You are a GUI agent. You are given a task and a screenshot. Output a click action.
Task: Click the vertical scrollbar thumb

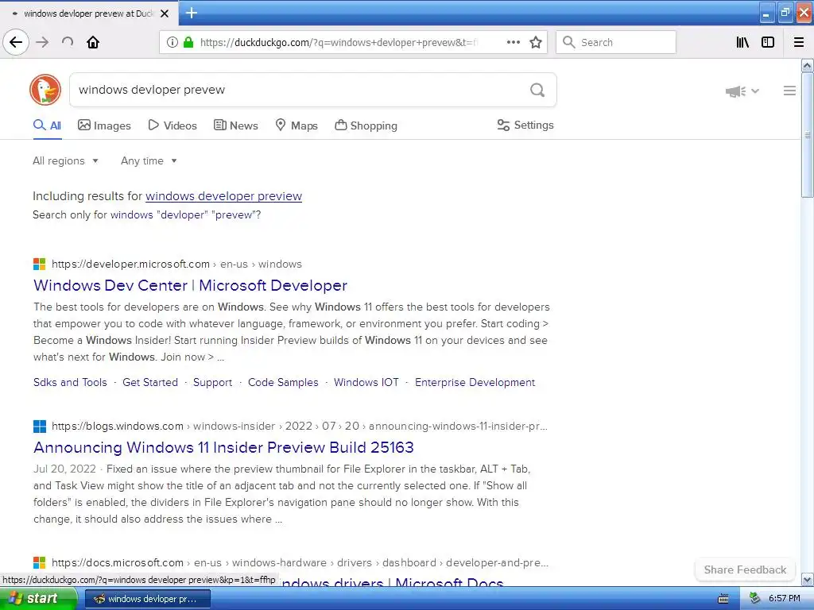(x=807, y=135)
